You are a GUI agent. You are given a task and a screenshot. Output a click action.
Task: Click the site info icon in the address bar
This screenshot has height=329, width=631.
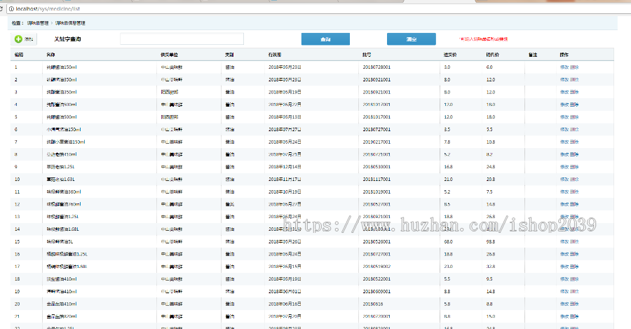(11, 8)
